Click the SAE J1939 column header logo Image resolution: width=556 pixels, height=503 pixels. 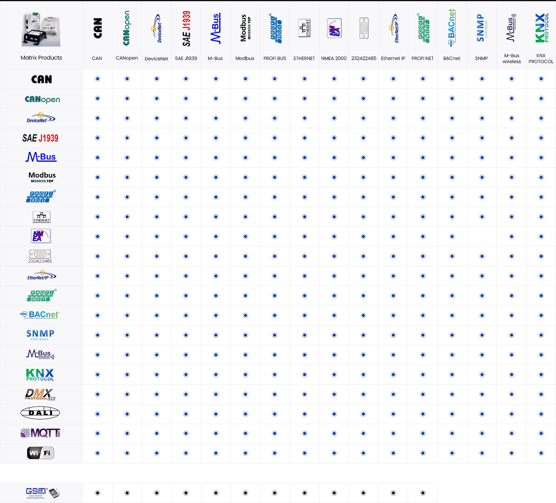tap(186, 28)
